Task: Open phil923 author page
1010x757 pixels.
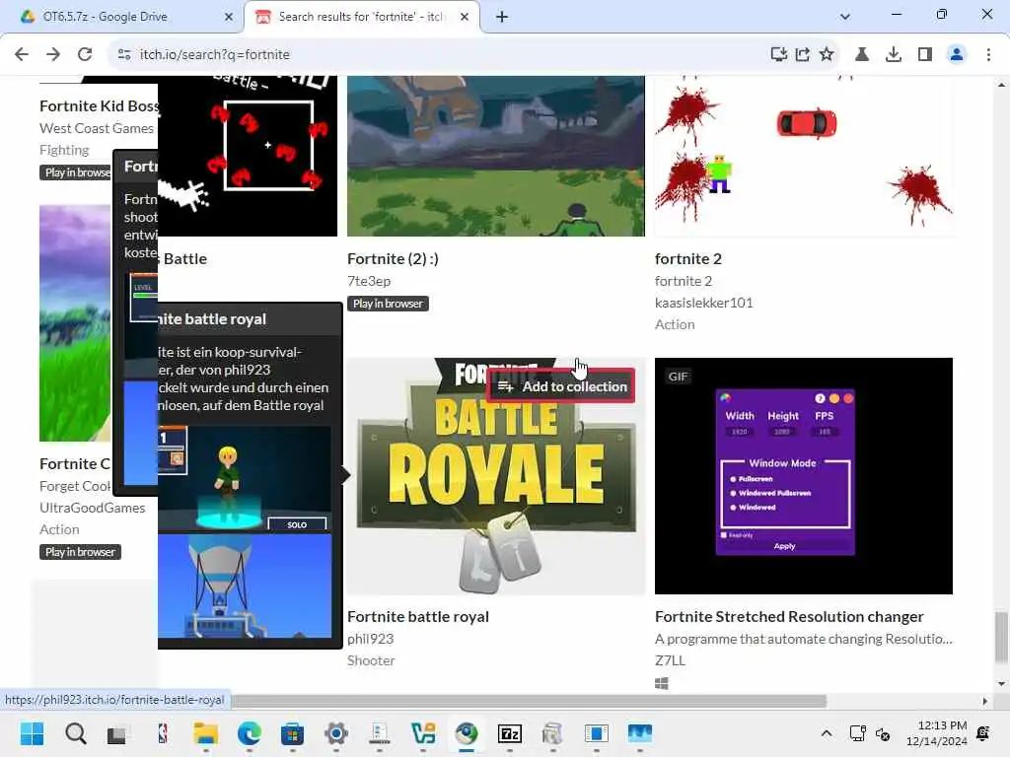Action: 371,639
